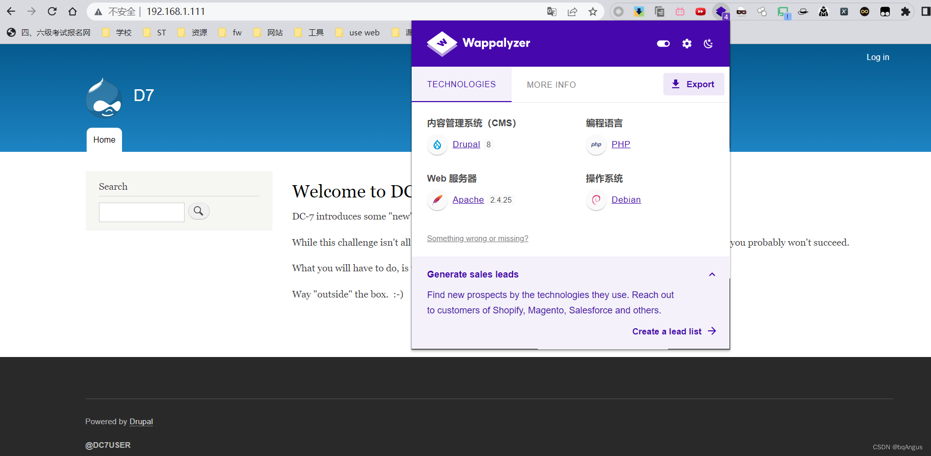Open the ST bookmark folder
931x456 pixels.
click(x=154, y=32)
